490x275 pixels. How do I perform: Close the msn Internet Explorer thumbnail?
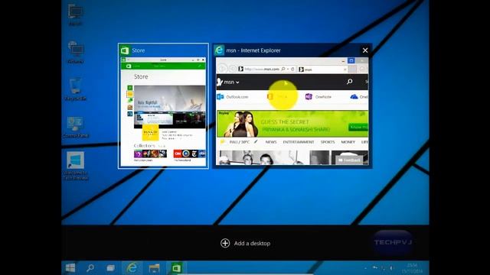(365, 50)
